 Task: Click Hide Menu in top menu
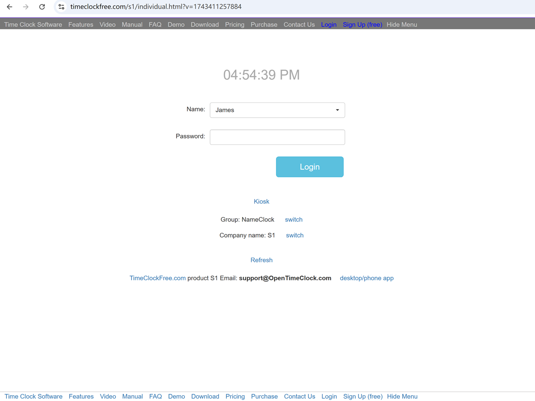[x=402, y=25]
